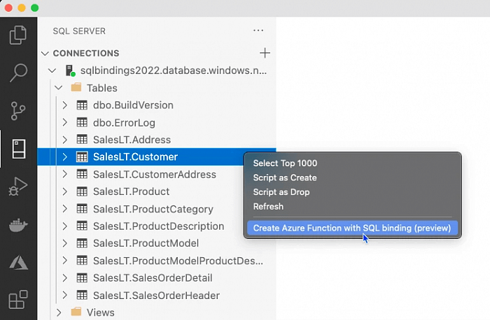Open the Source Control view icon
Screen dimensions: 490x320
pyautogui.click(x=18, y=110)
